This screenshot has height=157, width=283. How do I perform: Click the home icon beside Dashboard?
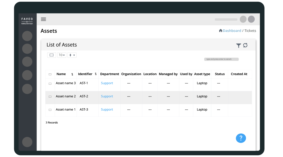click(x=221, y=31)
